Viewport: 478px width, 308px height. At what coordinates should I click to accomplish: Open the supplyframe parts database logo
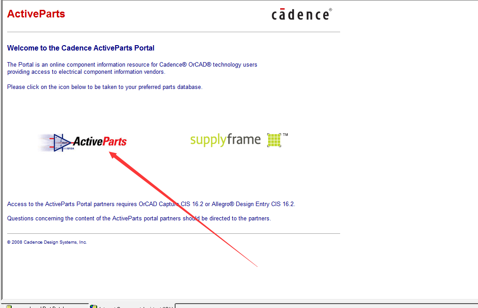pyautogui.click(x=239, y=140)
